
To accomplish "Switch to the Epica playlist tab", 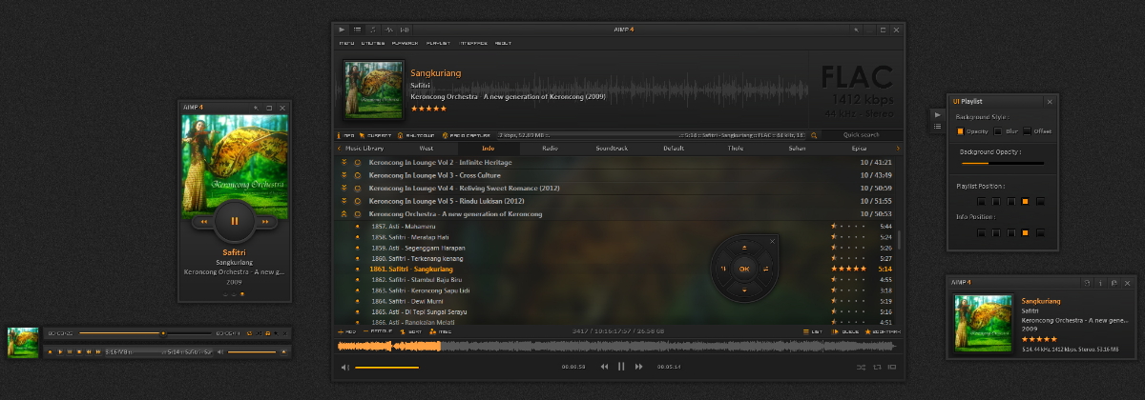I will (859, 149).
